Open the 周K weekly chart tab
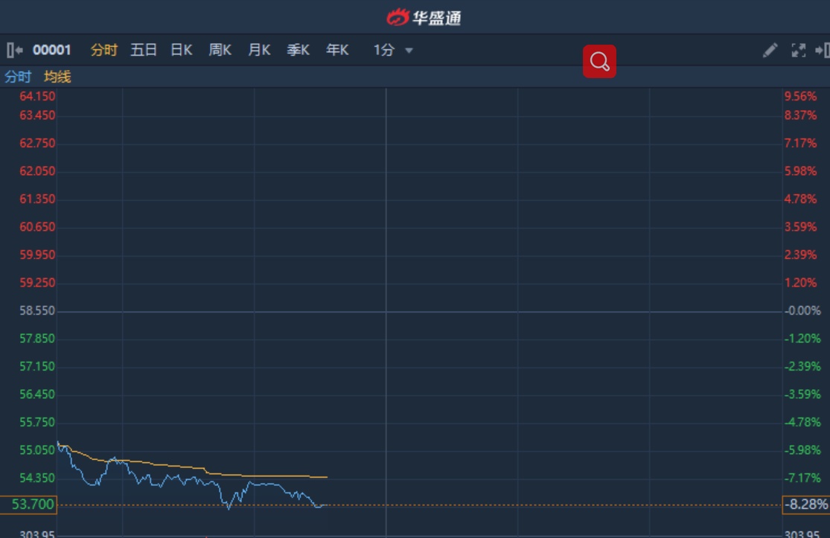This screenshot has height=538, width=830. [x=220, y=51]
